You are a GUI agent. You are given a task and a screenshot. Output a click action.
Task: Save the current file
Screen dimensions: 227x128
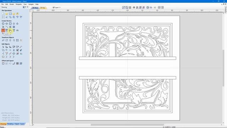10,14
